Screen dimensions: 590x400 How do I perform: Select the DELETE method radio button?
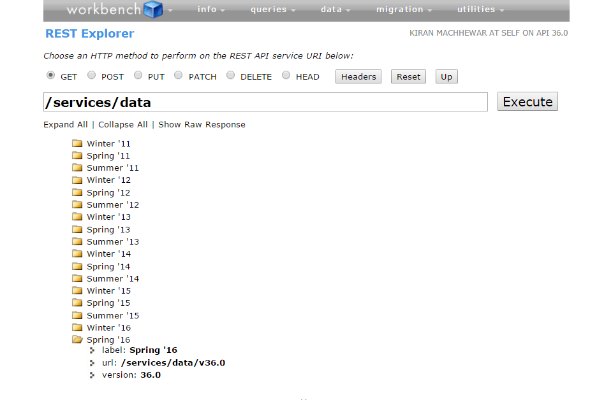tap(230, 75)
